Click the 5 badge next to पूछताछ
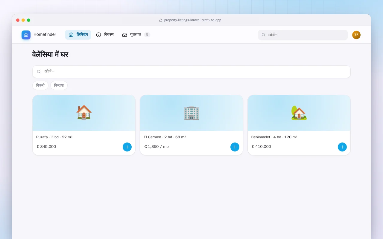383x239 pixels. pyautogui.click(x=147, y=35)
